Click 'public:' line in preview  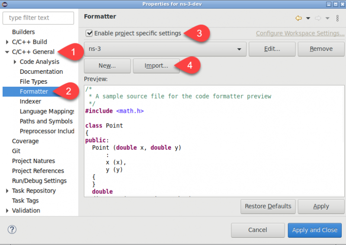[97, 140]
